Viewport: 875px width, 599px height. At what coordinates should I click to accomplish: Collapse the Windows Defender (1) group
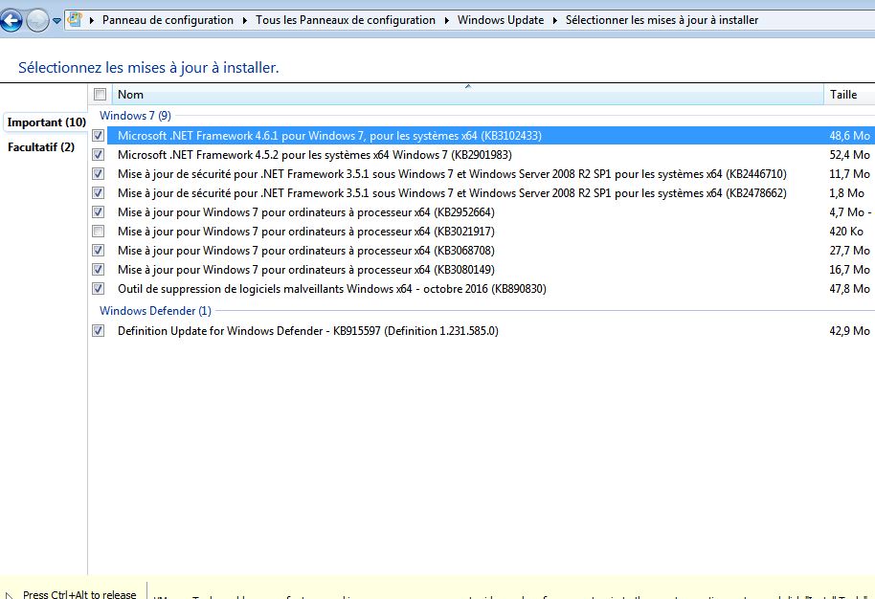coord(155,311)
